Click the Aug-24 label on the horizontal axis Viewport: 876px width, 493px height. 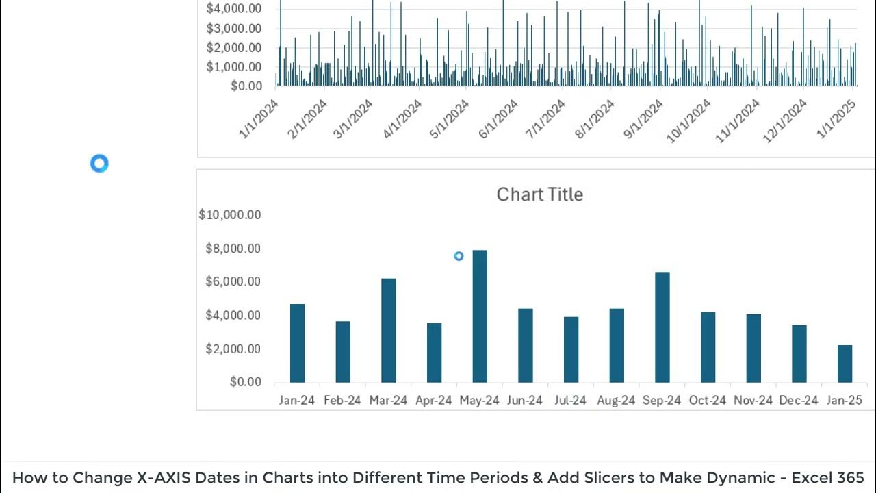pyautogui.click(x=616, y=401)
